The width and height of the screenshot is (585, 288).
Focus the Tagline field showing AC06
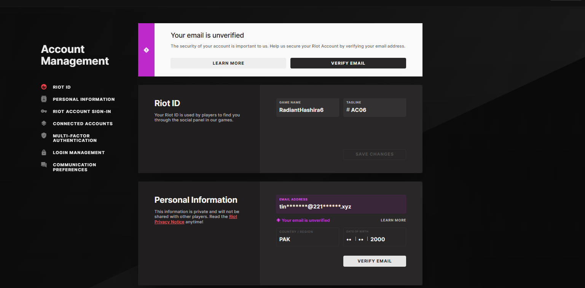pos(375,107)
